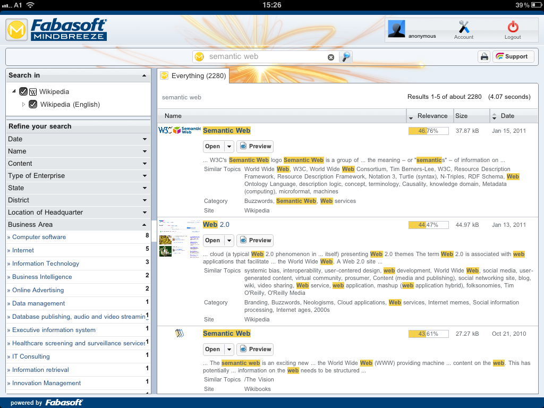Filter by Business Intelligence
Screen dimensions: 544x408
point(42,277)
